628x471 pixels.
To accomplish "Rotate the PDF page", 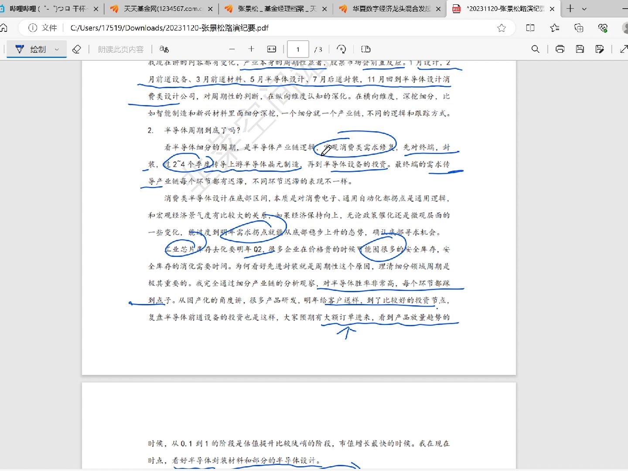I will click(341, 49).
